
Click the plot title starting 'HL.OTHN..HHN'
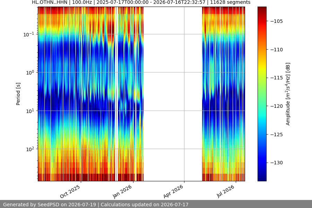[141, 2]
